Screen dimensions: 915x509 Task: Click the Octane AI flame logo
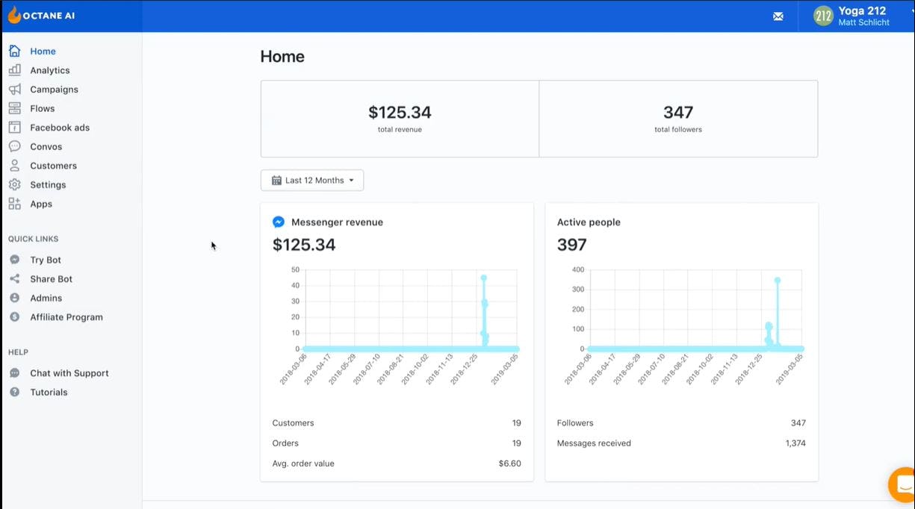tap(14, 13)
